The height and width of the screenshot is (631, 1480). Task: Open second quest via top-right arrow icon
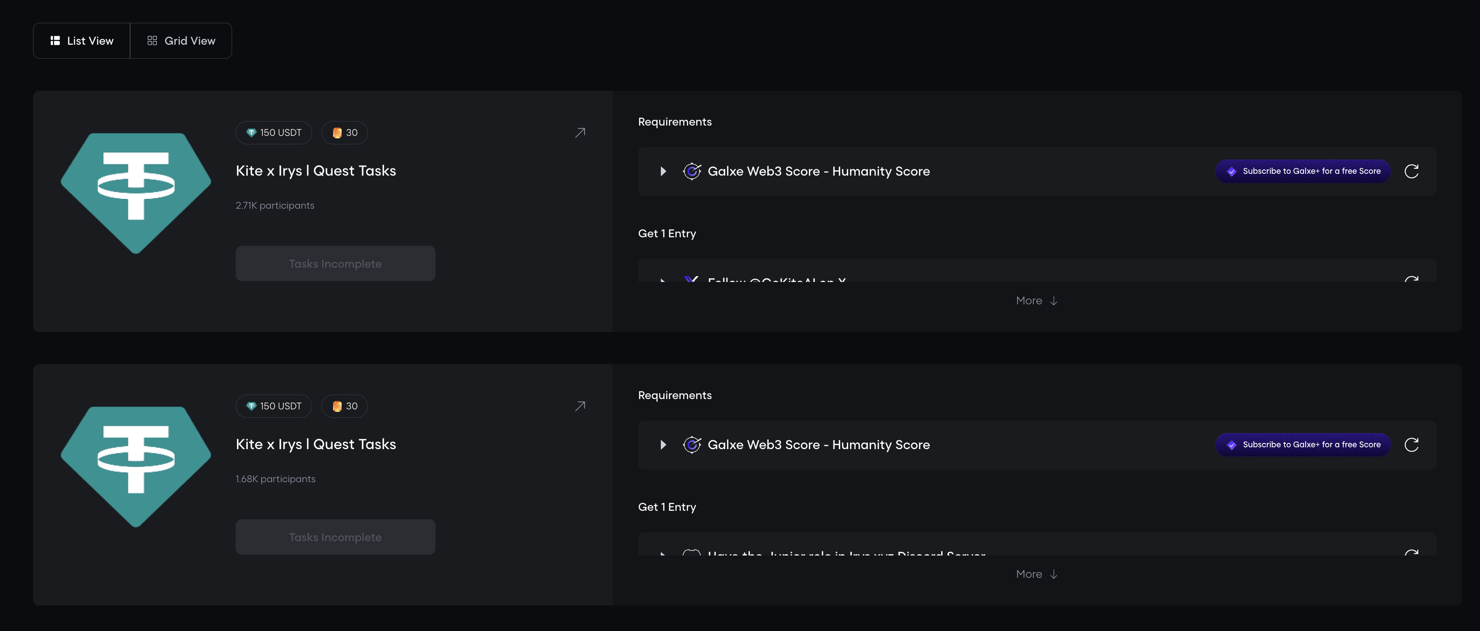point(580,406)
